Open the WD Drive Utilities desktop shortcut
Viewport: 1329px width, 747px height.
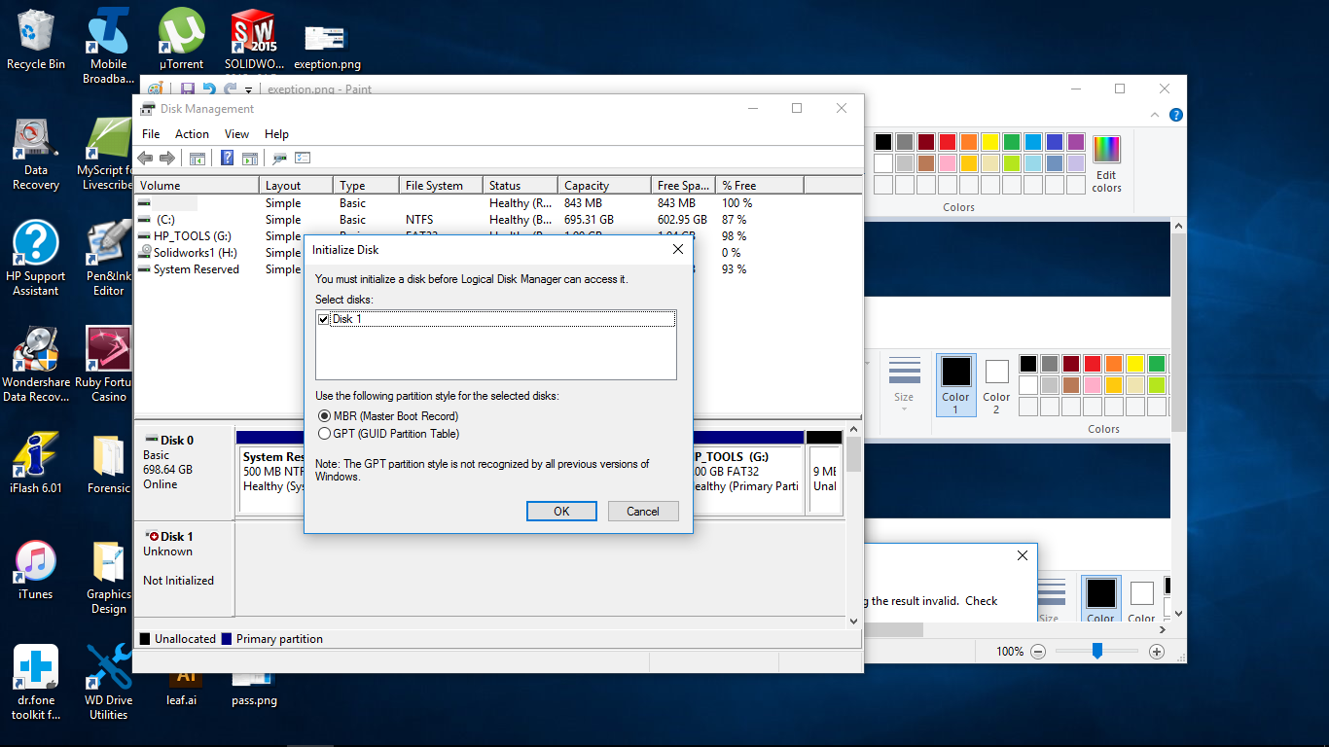click(x=108, y=683)
